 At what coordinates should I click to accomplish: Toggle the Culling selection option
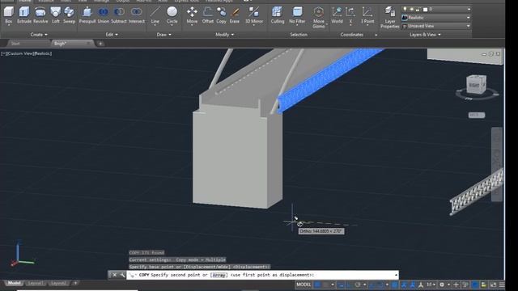click(277, 15)
